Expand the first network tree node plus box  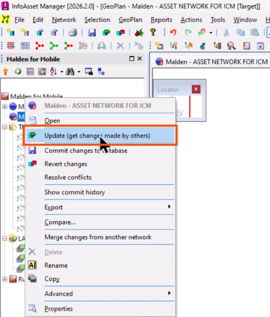5,106
